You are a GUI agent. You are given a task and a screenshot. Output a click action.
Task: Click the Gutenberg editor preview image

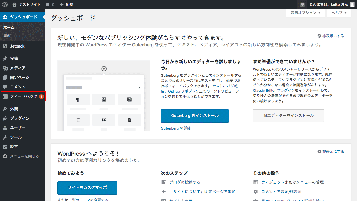(104, 96)
